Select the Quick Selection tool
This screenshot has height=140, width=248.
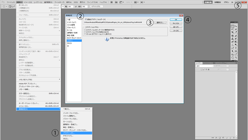[x=236, y=29]
